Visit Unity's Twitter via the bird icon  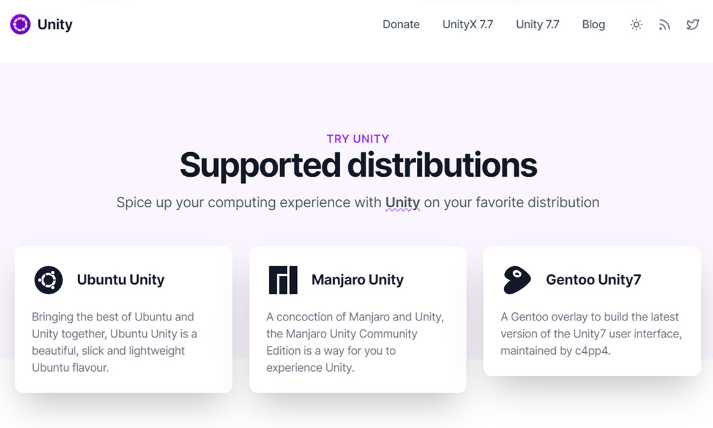692,24
